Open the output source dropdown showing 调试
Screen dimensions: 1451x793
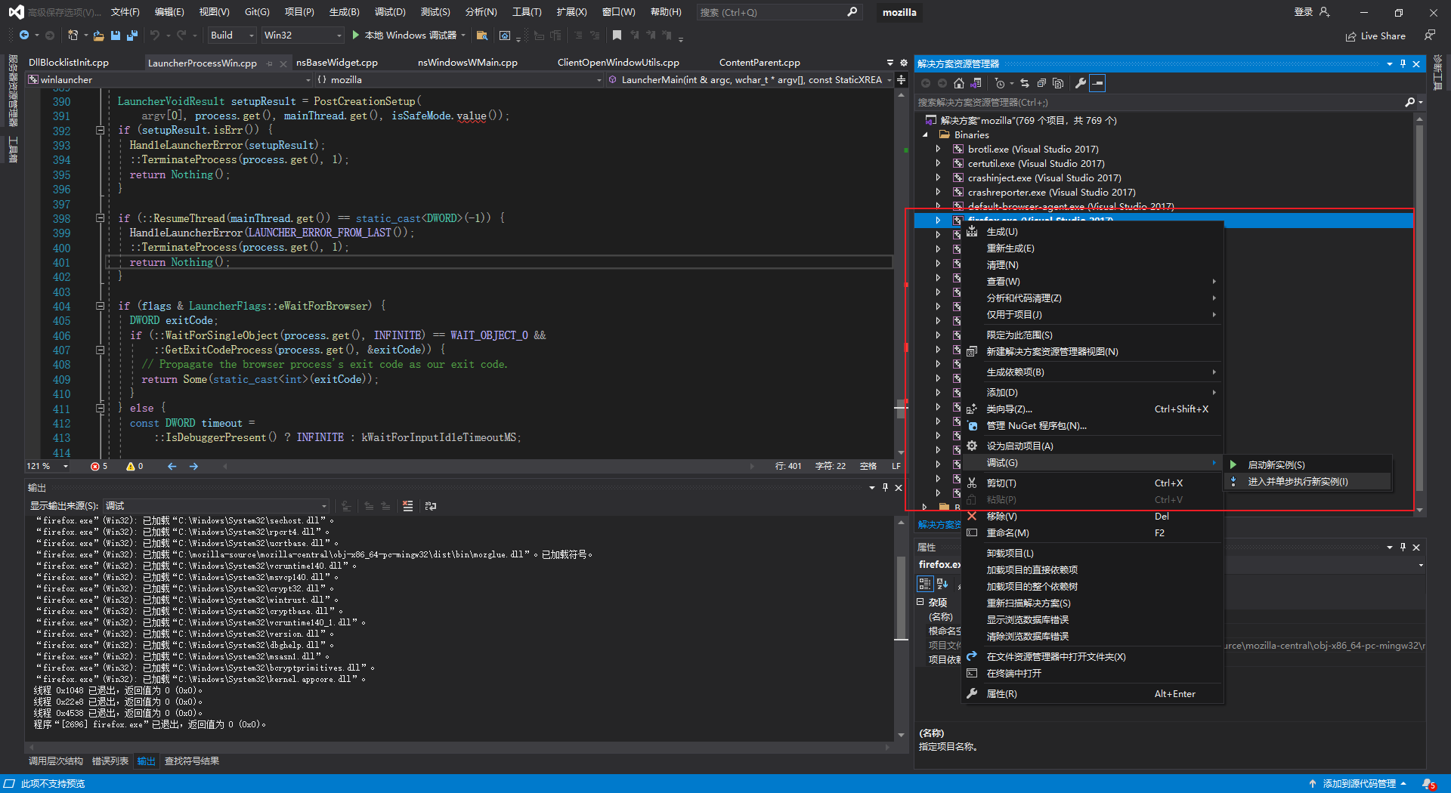tap(215, 506)
